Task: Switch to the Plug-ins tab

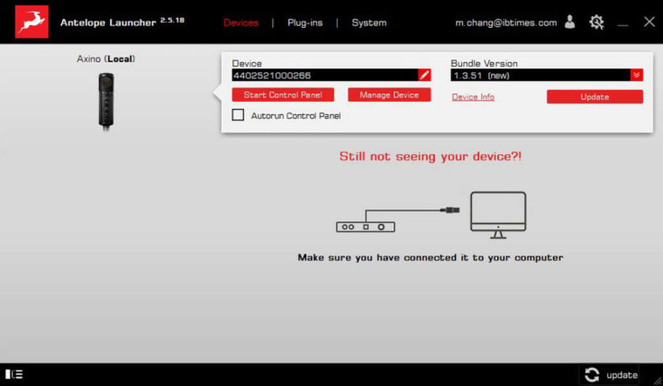Action: point(304,22)
